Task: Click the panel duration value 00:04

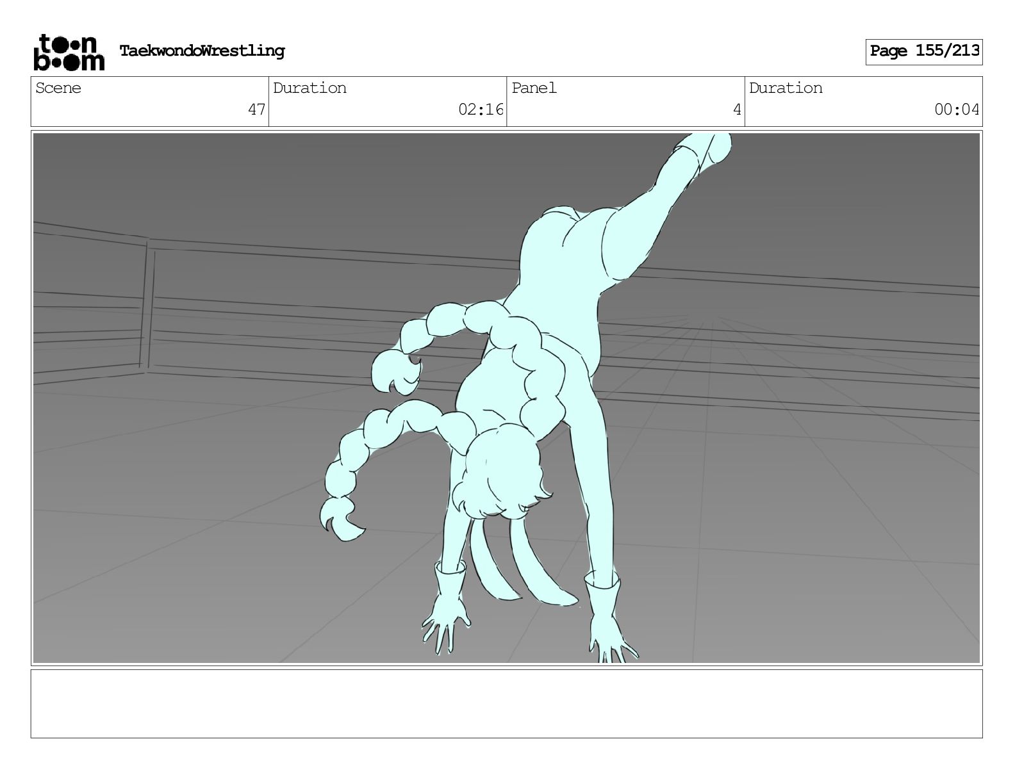Action: (x=957, y=110)
